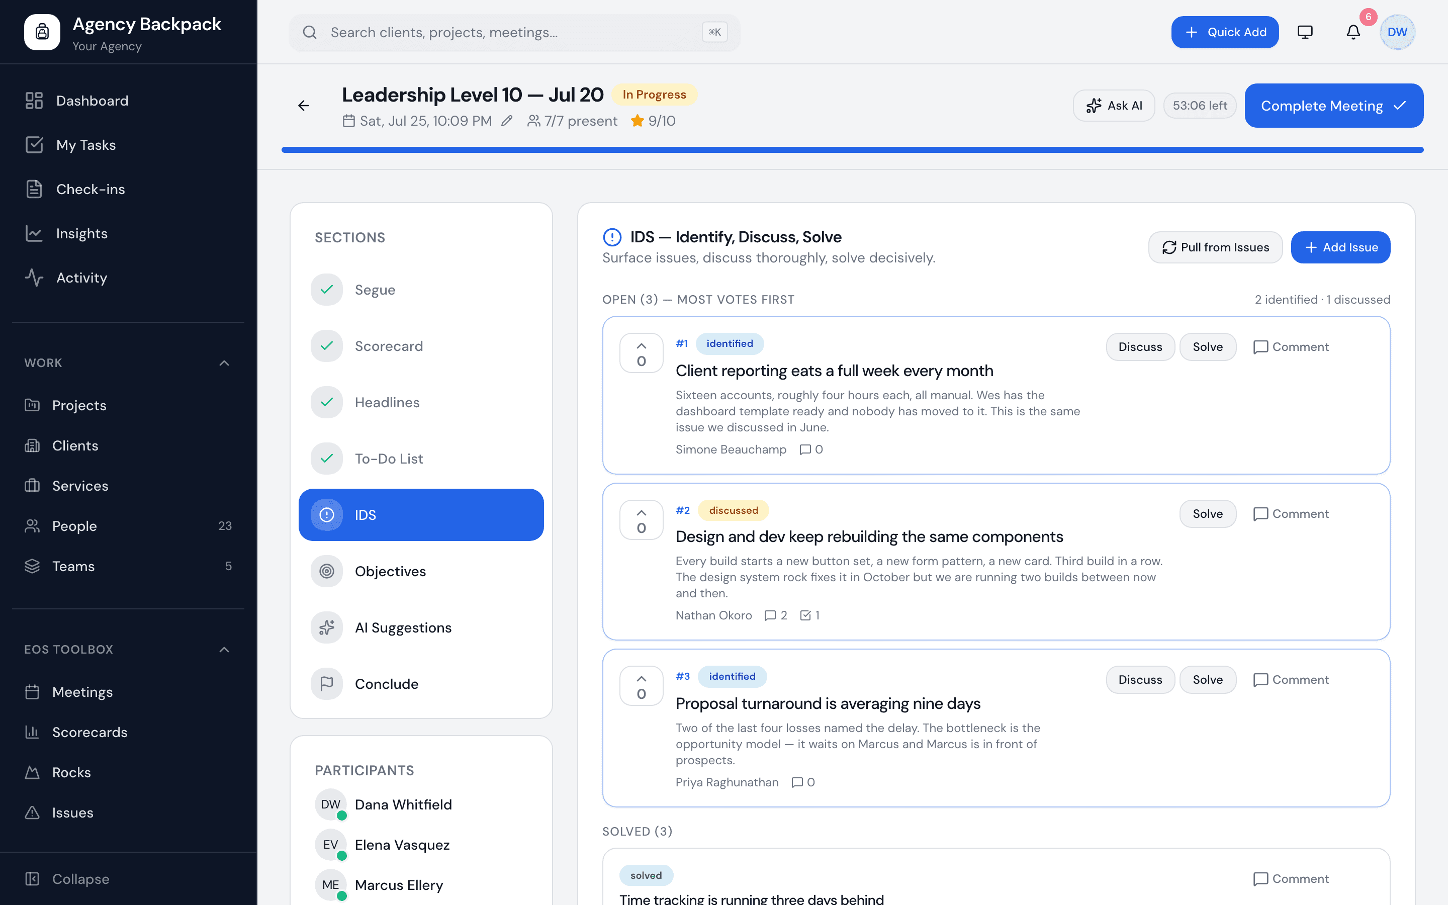Image resolution: width=1448 pixels, height=905 pixels.
Task: Select the To-Do List section
Action: click(x=421, y=459)
